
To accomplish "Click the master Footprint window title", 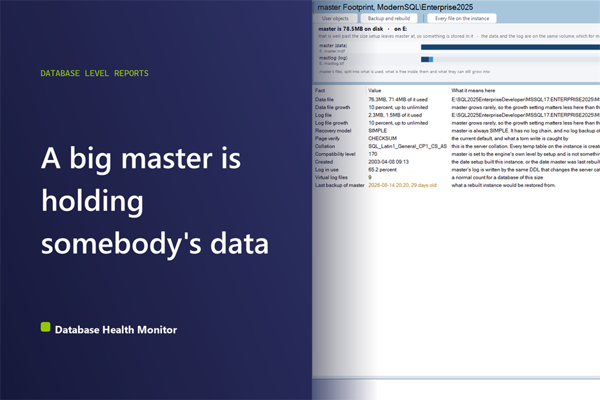I will point(395,7).
